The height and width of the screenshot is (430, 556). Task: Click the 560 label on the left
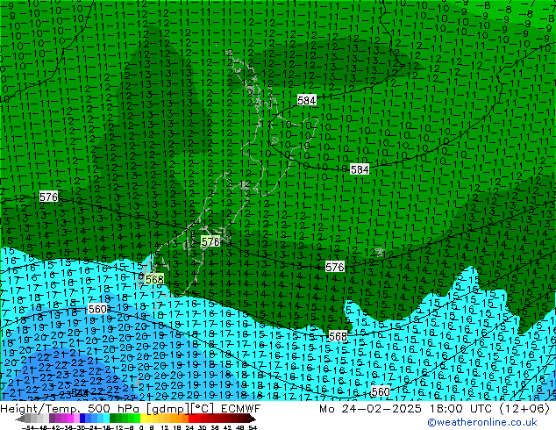click(x=97, y=309)
